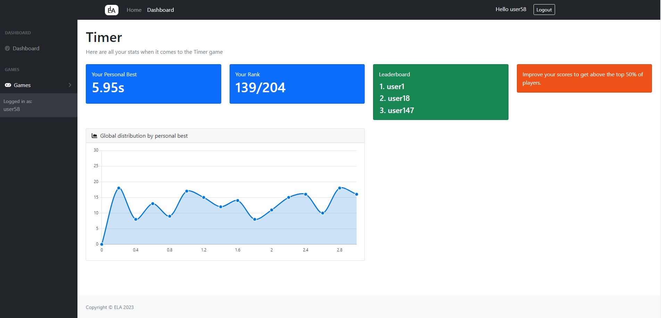Open the Dashboard tab in top navbar
The width and height of the screenshot is (661, 318).
click(x=160, y=10)
